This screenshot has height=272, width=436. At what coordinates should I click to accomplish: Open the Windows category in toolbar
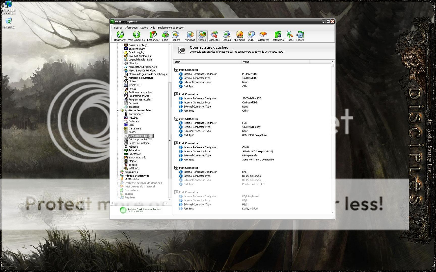tap(190, 36)
